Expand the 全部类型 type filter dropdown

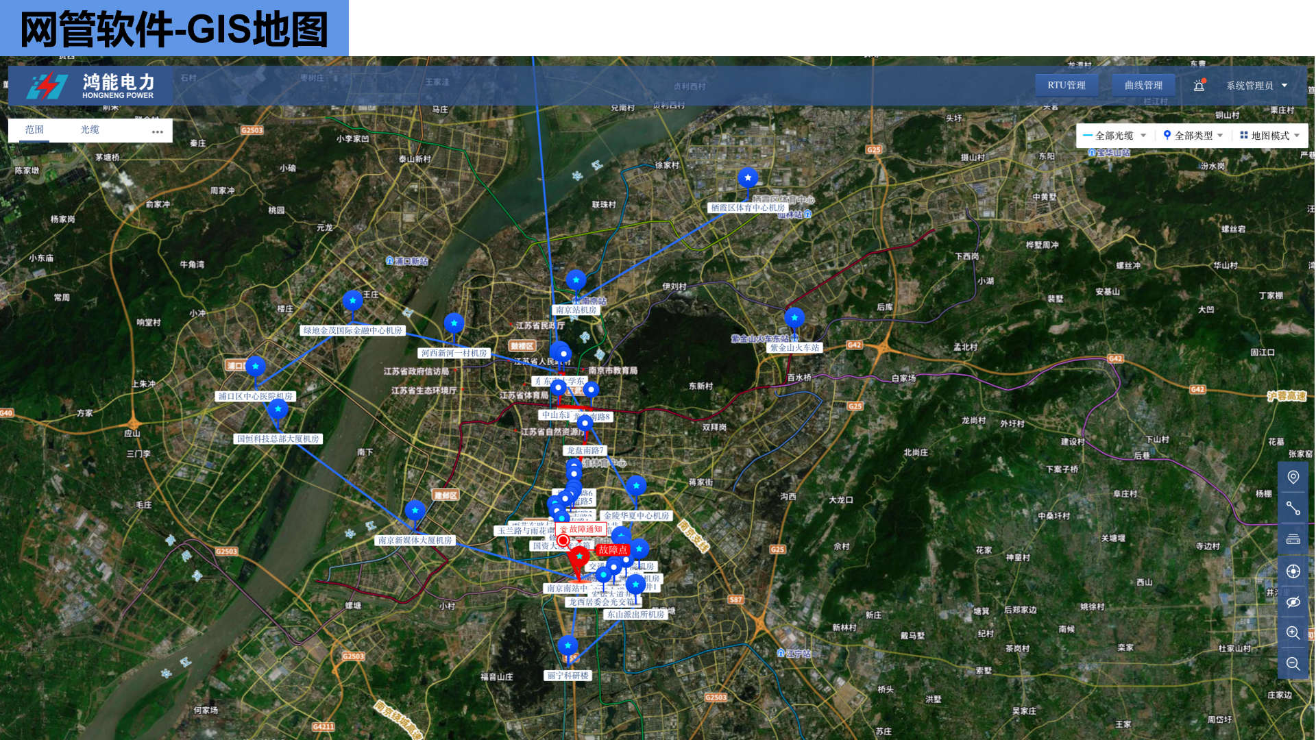[x=1193, y=136]
